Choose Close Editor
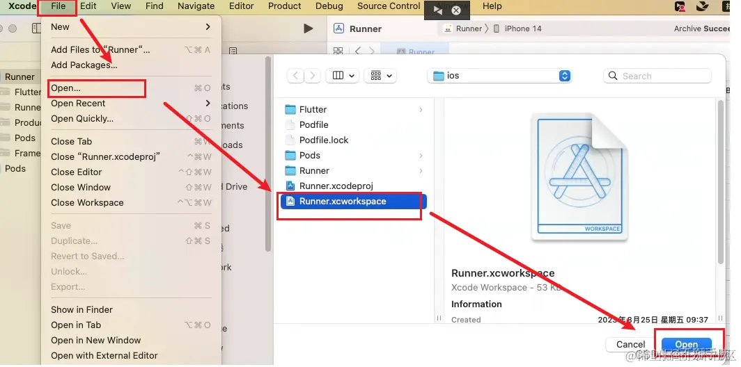Image resolution: width=741 pixels, height=367 pixels. point(131,172)
